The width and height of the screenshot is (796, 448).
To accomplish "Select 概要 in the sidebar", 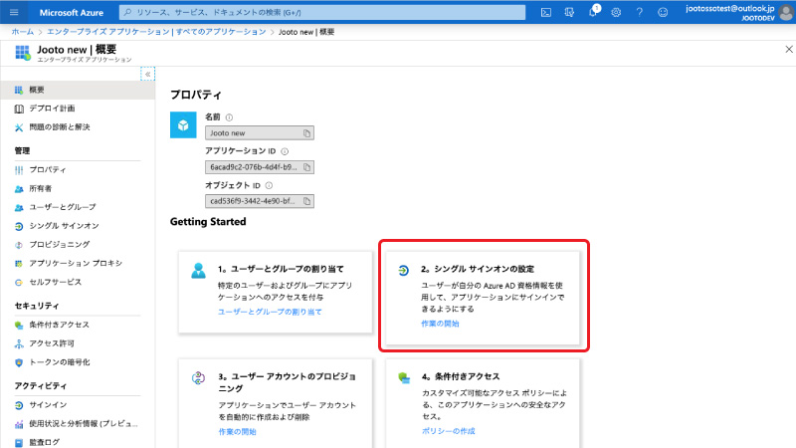I will [78, 90].
